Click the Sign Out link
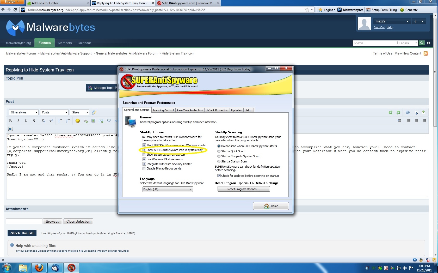 (379, 27)
